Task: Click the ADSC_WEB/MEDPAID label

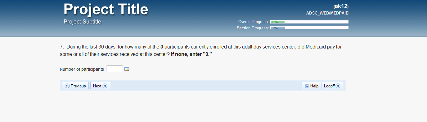Action: pos(327,13)
